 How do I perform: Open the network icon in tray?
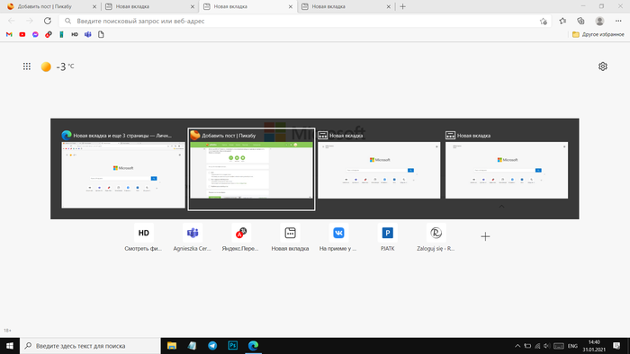(x=537, y=346)
